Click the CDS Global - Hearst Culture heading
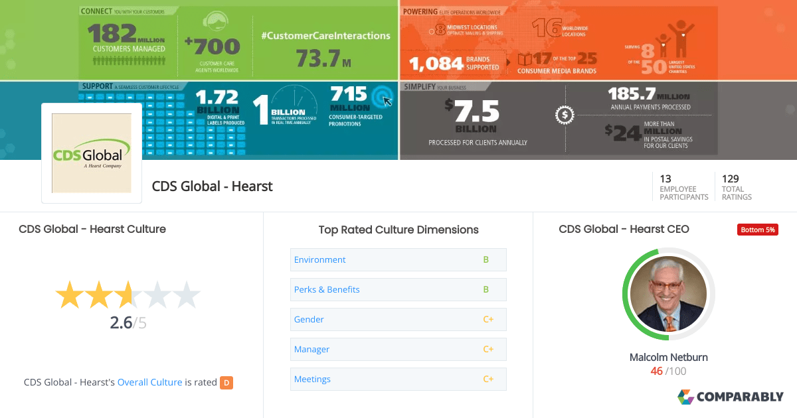 click(92, 229)
